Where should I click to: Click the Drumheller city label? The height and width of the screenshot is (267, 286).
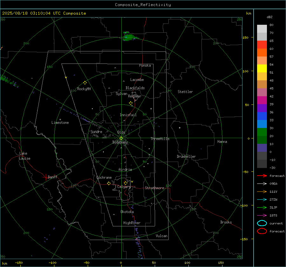point(186,157)
